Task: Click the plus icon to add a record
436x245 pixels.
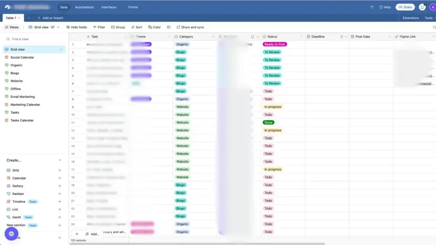Action: click(77, 234)
